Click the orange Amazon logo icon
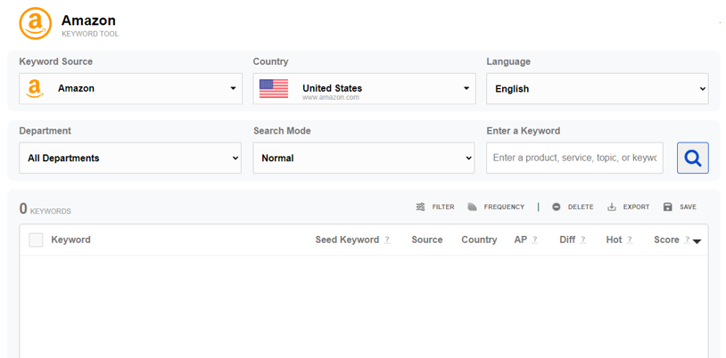 pos(35,23)
